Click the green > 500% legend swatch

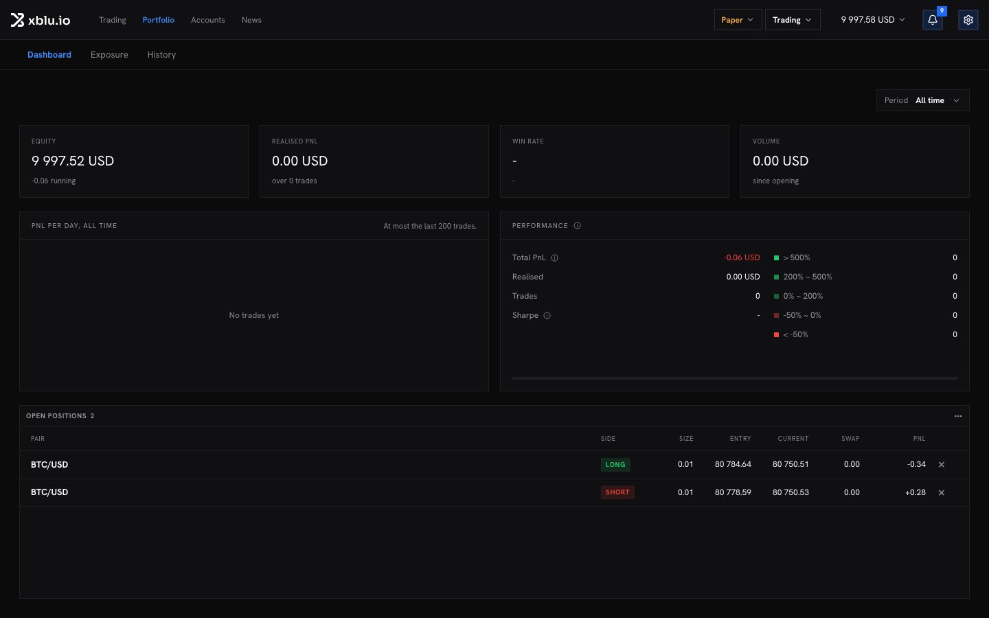776,258
